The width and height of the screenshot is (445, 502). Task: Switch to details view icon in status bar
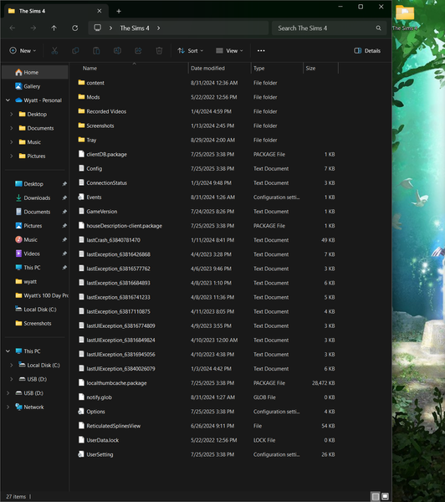pyautogui.click(x=376, y=496)
